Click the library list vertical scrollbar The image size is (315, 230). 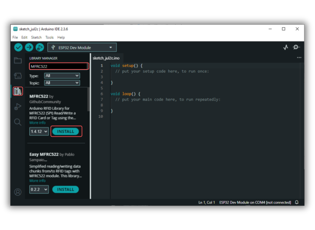[x=88, y=99]
